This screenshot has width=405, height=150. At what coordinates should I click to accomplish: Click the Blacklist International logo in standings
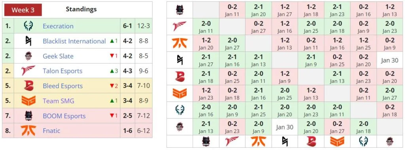[x=28, y=41]
